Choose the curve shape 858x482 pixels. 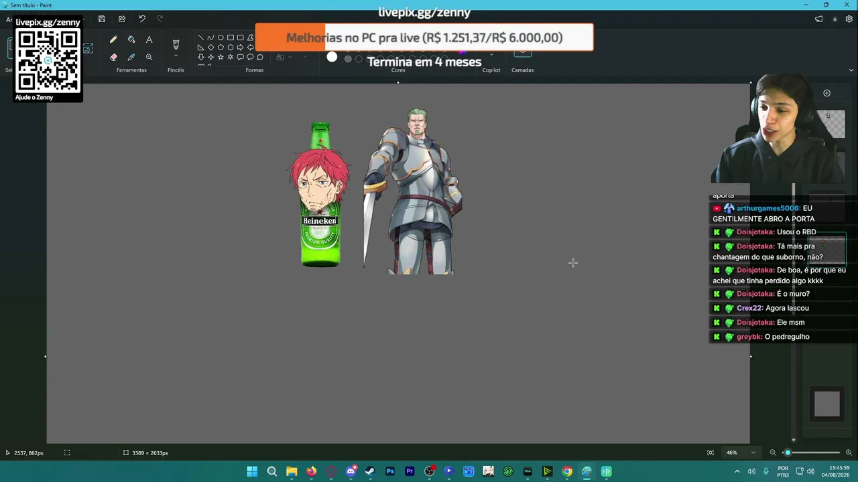[210, 37]
